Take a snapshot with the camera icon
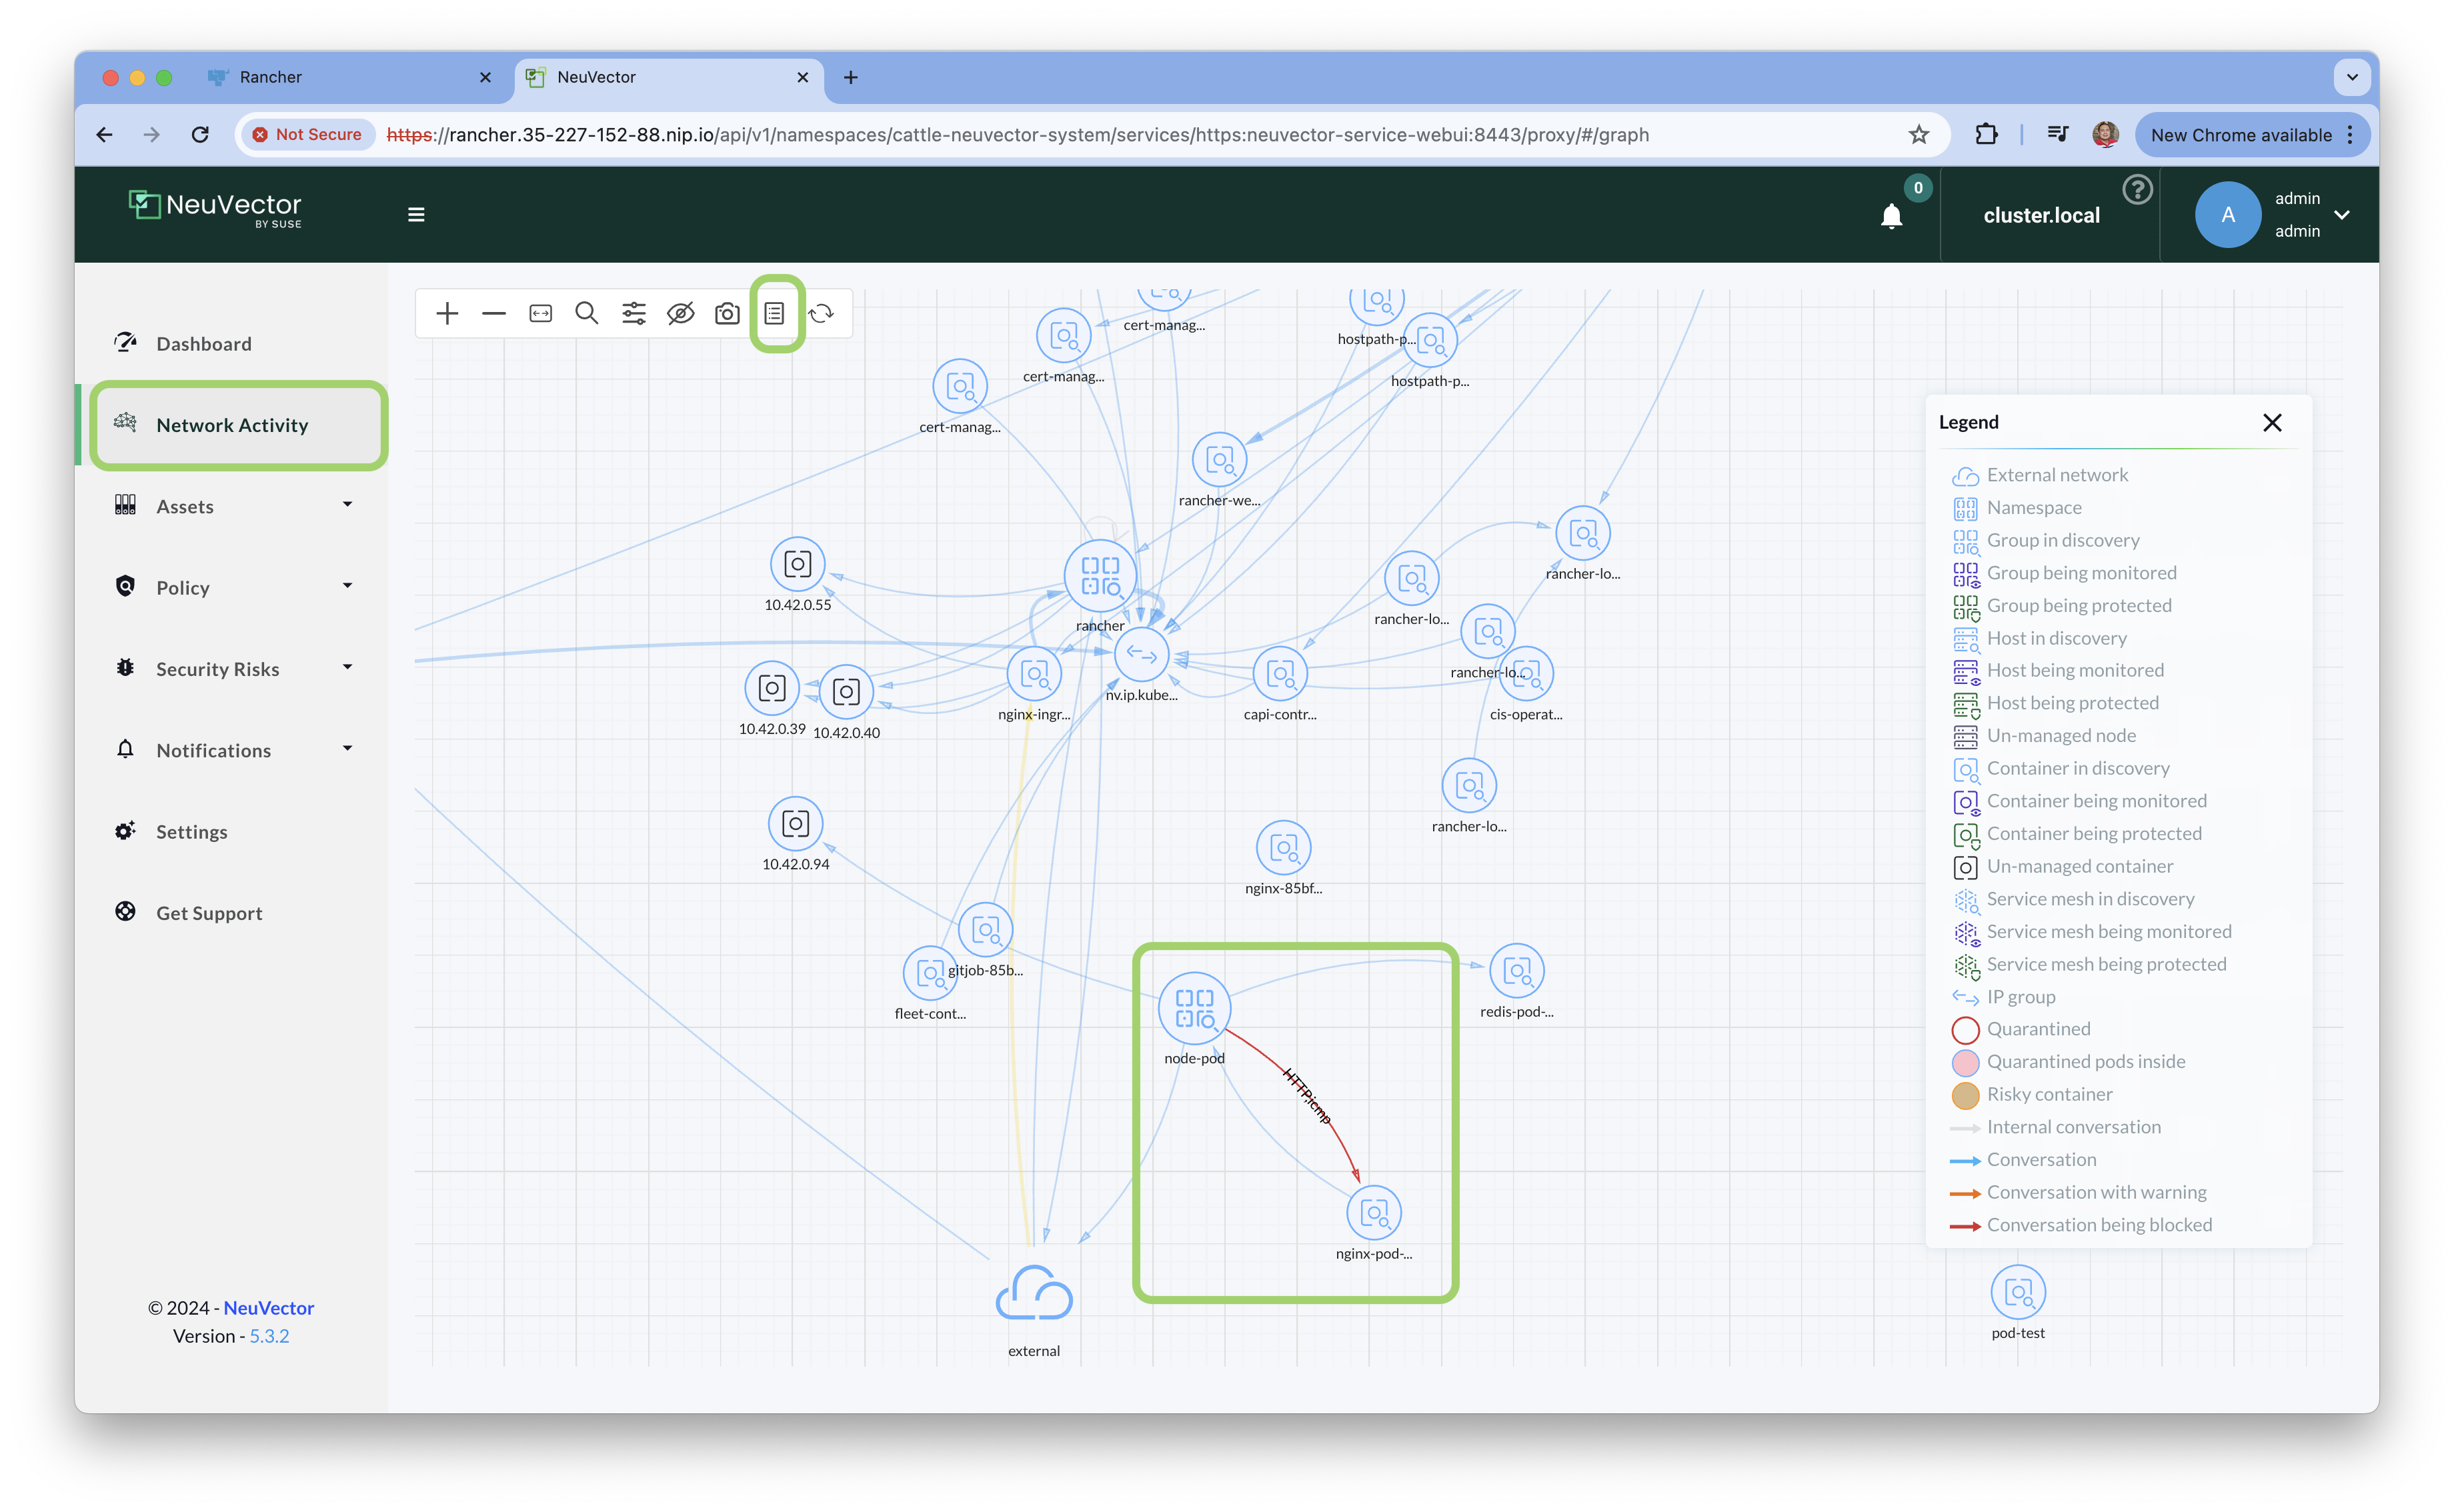The height and width of the screenshot is (1512, 2454). click(x=727, y=314)
